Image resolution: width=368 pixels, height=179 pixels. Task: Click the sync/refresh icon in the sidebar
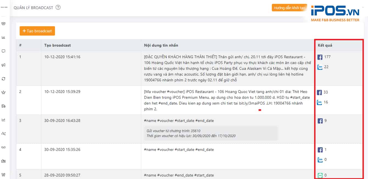(3, 79)
